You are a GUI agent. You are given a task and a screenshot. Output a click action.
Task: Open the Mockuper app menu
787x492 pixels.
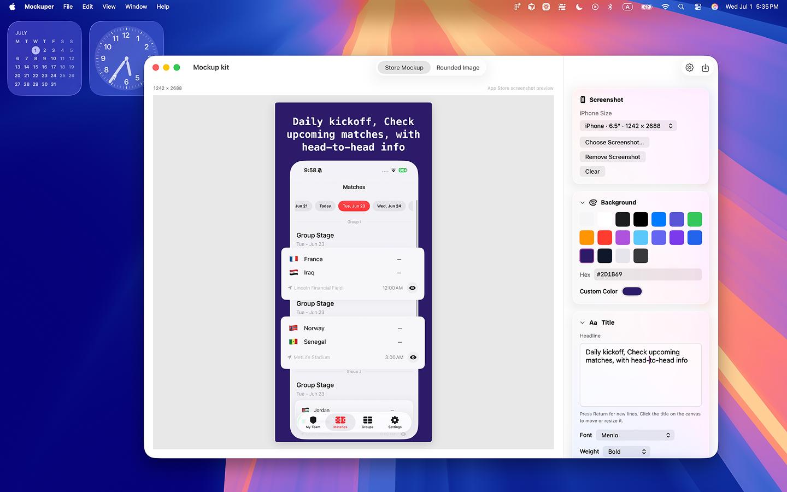click(x=39, y=7)
